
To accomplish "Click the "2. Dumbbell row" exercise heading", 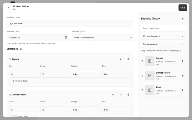I will click(18, 95).
